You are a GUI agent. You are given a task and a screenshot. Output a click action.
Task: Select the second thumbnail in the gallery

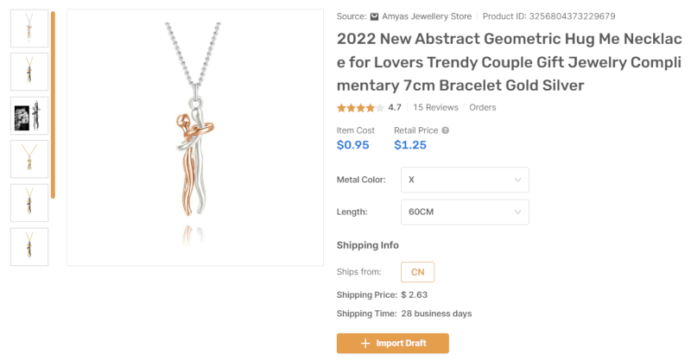(29, 72)
